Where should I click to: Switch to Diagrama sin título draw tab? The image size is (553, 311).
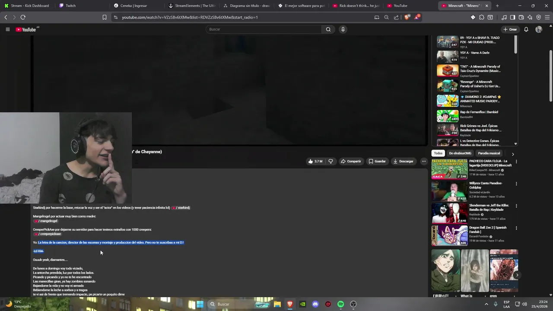pos(247,6)
